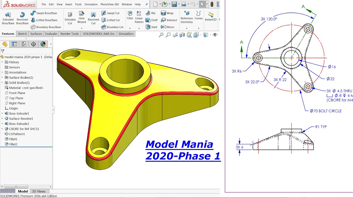The height and width of the screenshot is (198, 353).
Task: Click Zoom to Area icon
Action: [168, 35]
